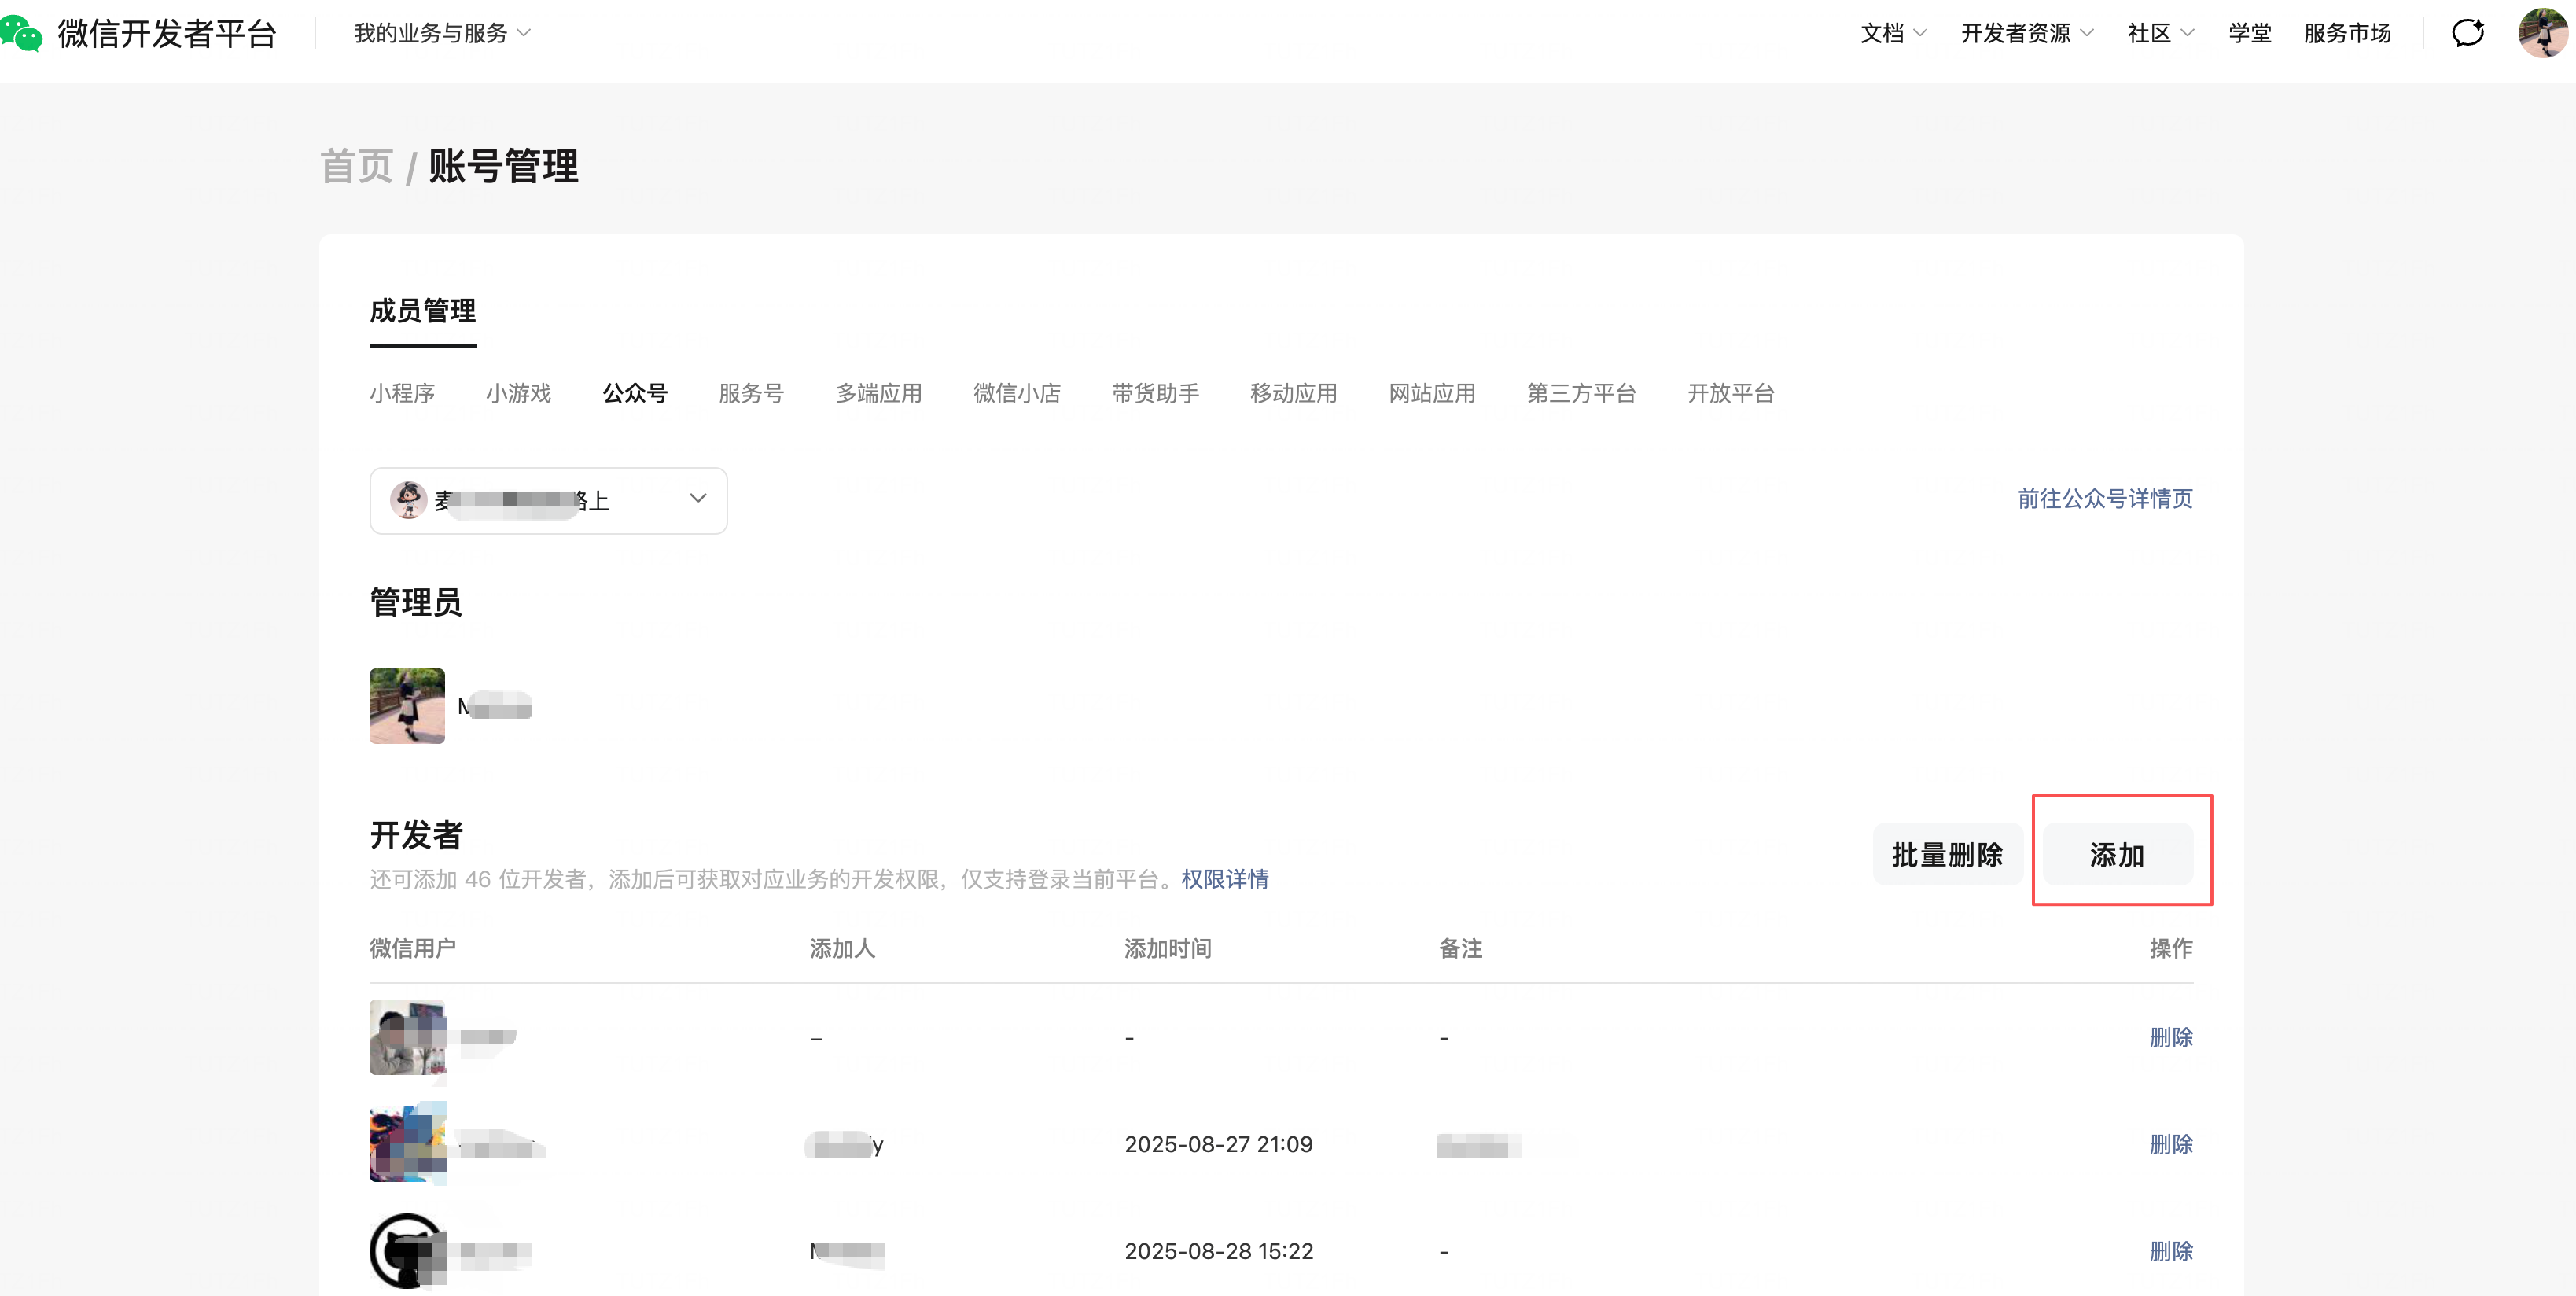Click the user profile avatar at top right
Screen dimensions: 2576x1296
[x=2541, y=33]
